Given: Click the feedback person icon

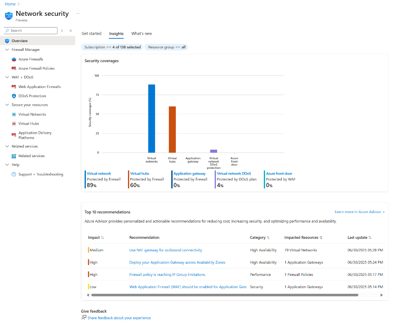Looking at the screenshot, I should (x=84, y=318).
